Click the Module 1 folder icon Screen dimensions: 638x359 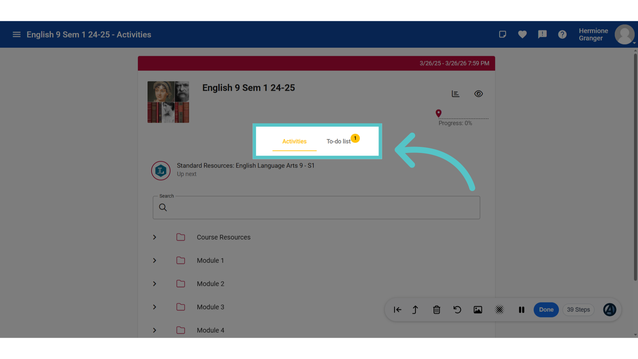pyautogui.click(x=181, y=261)
